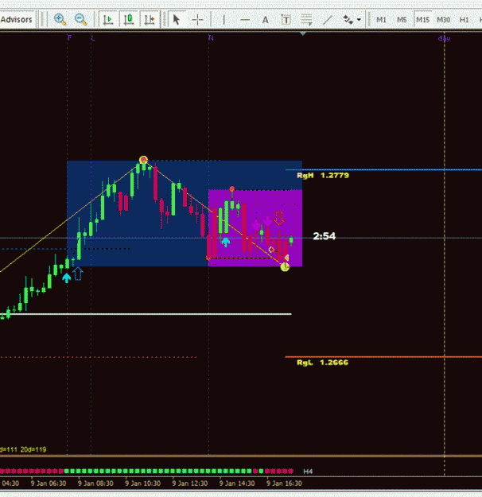
Task: Click the 2:54 candle timer text
Action: (x=324, y=236)
